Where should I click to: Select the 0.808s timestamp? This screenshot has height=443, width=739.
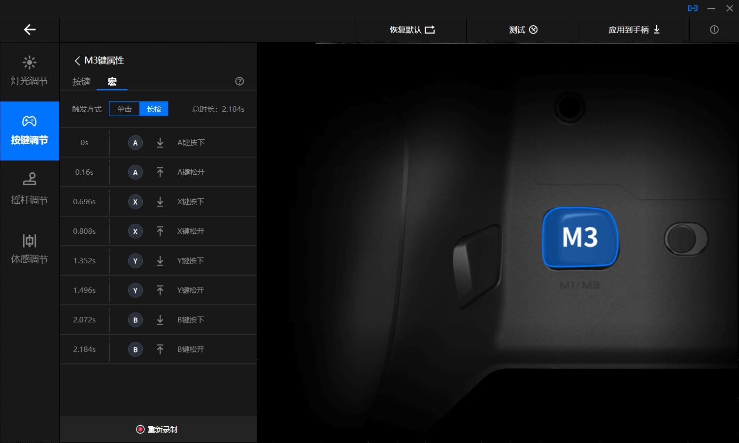pyautogui.click(x=84, y=231)
